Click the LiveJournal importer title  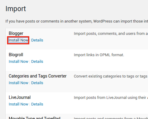pos(20,97)
